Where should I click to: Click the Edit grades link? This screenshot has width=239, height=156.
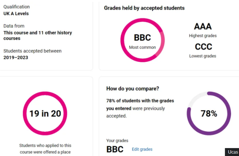[x=142, y=149]
